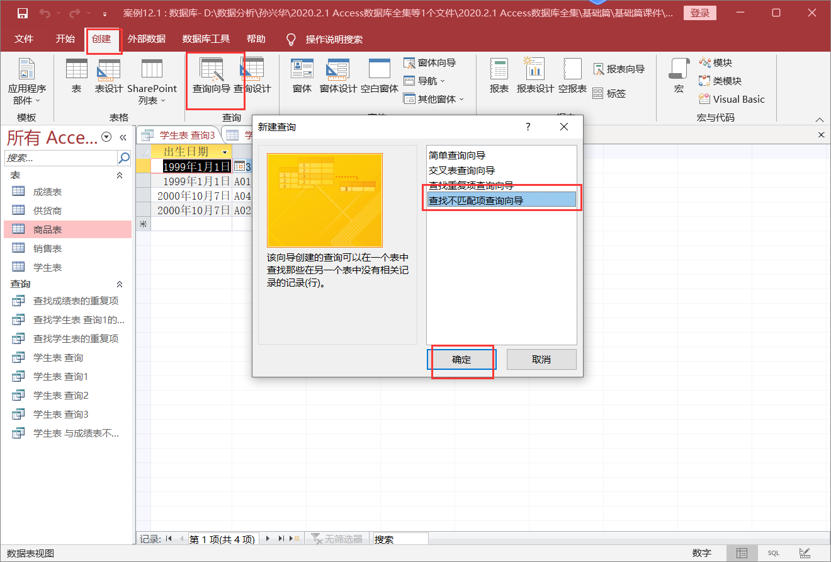Collapse the Queries (查询) group
The image size is (831, 562).
pyautogui.click(x=120, y=284)
